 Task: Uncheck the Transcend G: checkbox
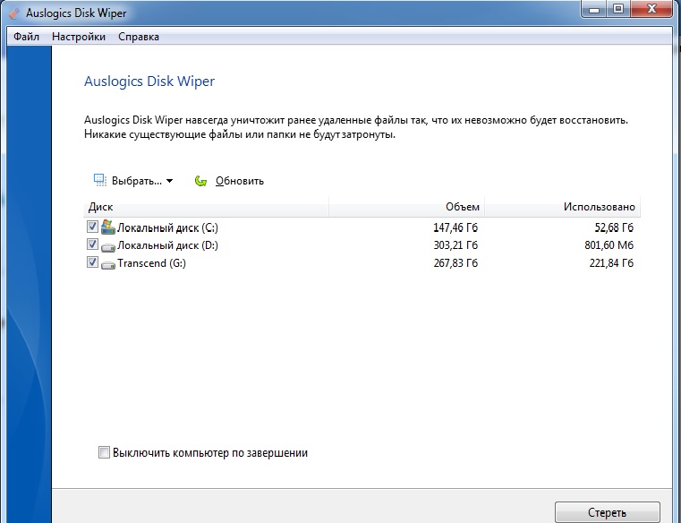[93, 263]
